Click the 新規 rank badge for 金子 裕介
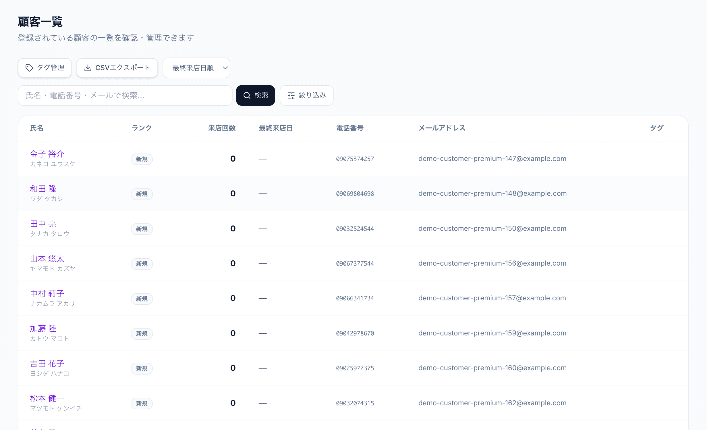 [x=142, y=159]
